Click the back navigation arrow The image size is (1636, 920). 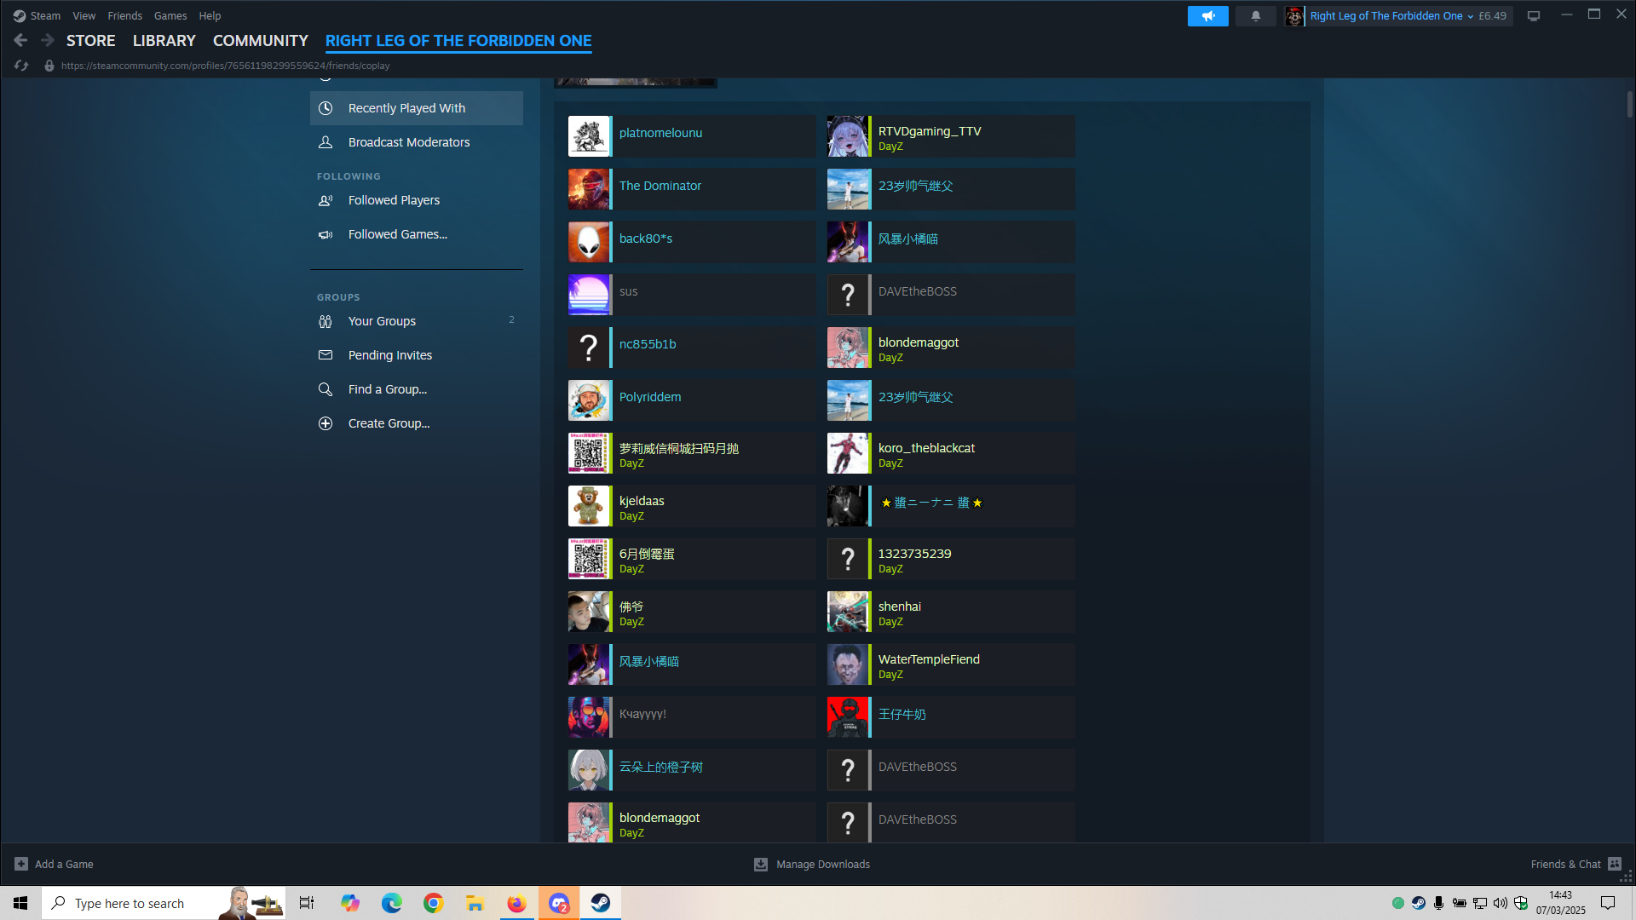(x=20, y=40)
